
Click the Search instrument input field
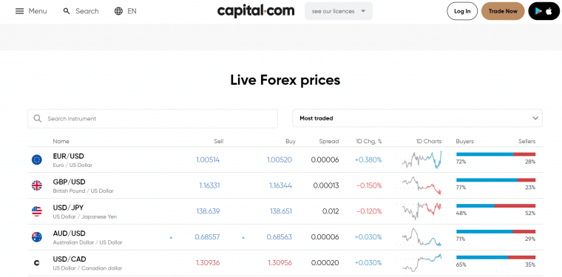[152, 118]
